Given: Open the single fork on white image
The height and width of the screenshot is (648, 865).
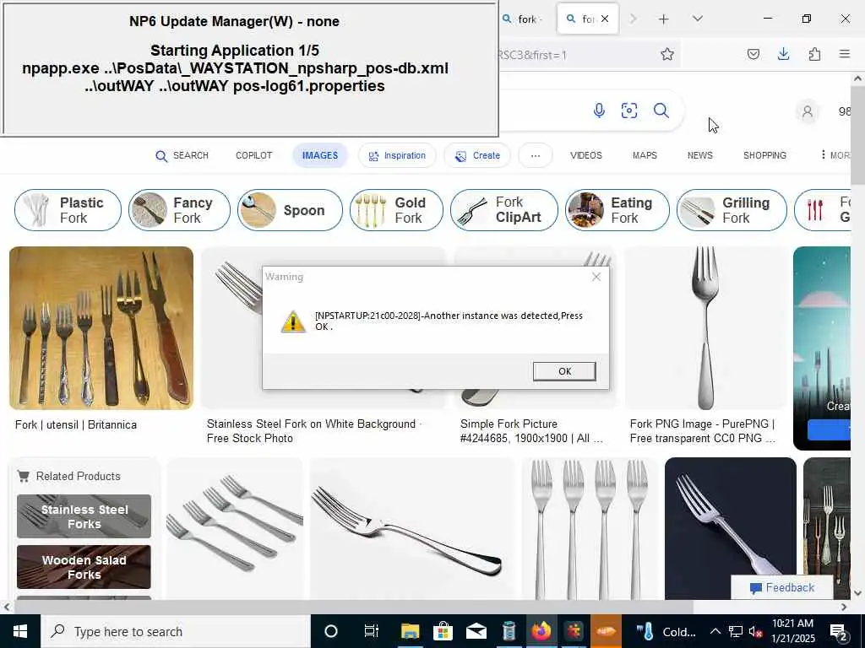Looking at the screenshot, I should coord(412,528).
